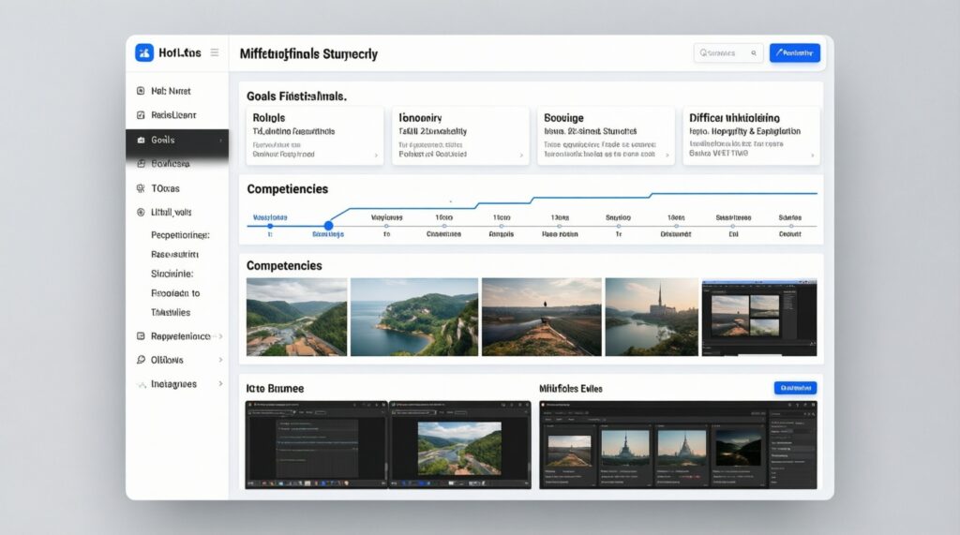Screen dimensions: 960x535
Task: Click the TOoxas sidebar item icon
Action: click(x=141, y=188)
